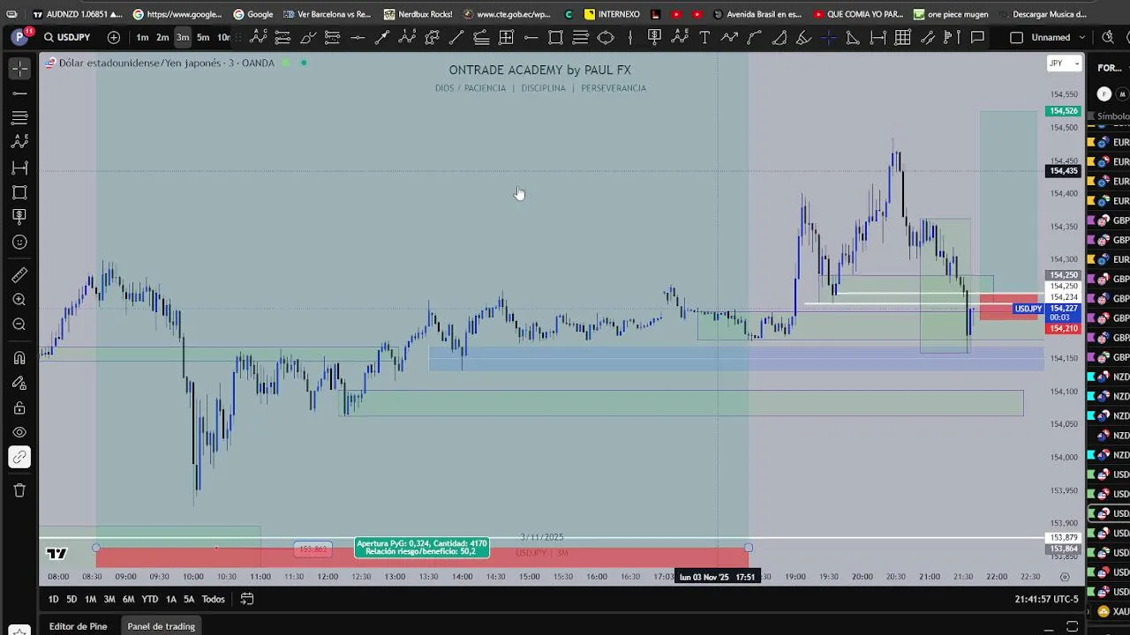Viewport: 1130px width, 635px height.
Task: Click the comment balloon tool in the top toolbar
Action: 977,37
